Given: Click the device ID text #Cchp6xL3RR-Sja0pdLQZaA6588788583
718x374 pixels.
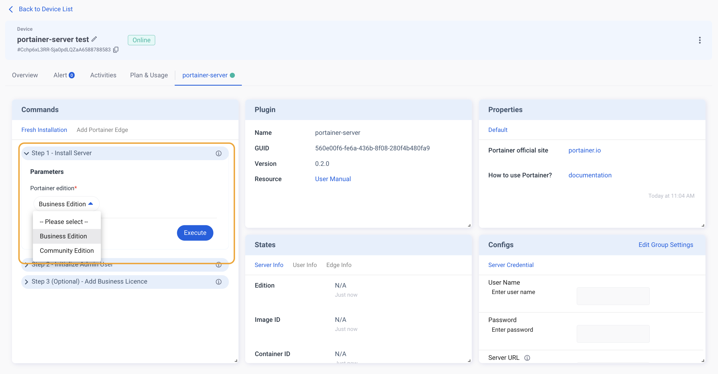Looking at the screenshot, I should tap(64, 49).
